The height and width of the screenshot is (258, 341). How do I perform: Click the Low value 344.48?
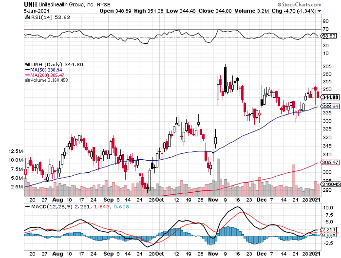click(188, 11)
